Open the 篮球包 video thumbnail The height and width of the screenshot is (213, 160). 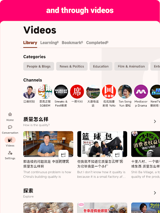tap(102, 144)
